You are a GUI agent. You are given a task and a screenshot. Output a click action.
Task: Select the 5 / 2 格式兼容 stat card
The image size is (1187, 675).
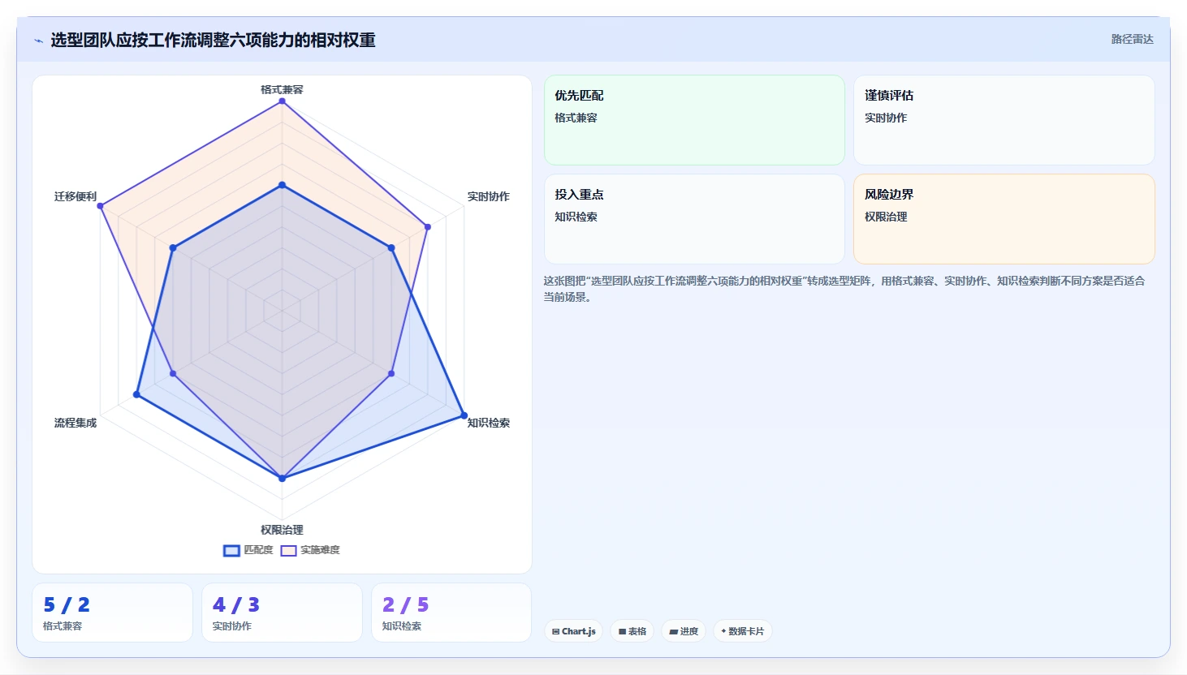[112, 613]
